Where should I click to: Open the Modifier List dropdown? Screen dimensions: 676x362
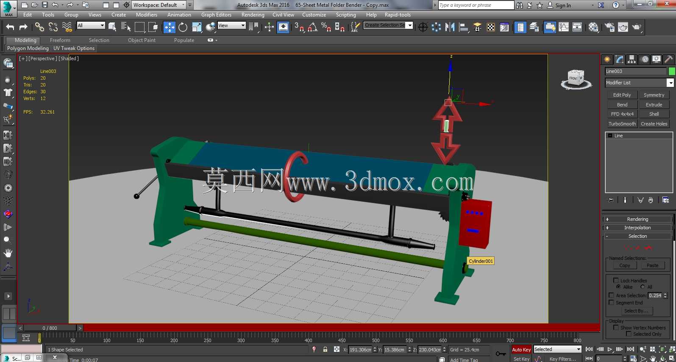pos(639,83)
